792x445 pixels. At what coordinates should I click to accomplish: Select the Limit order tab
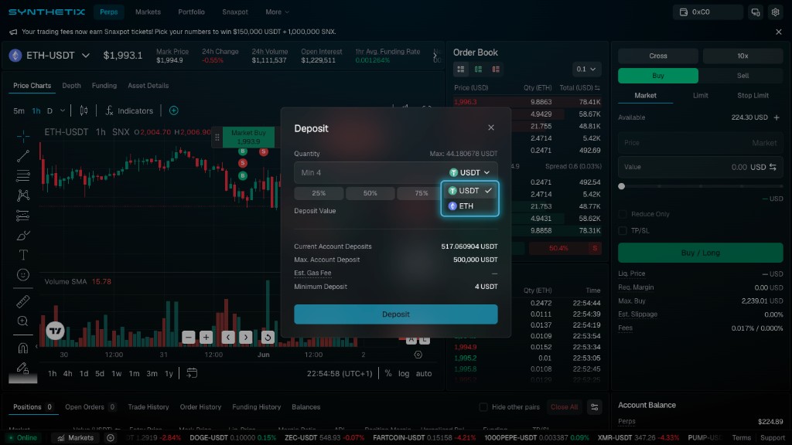[x=700, y=95]
